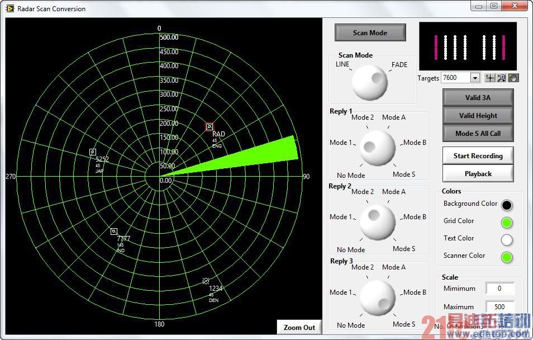
Task: Enable Mode S All Call
Action: point(478,133)
